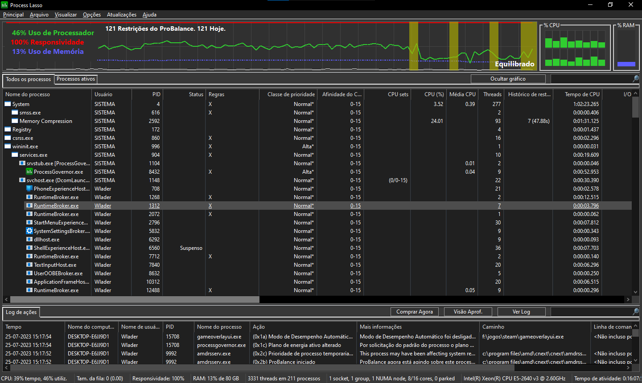Click the process search input field
The image size is (642, 383).
pos(591,79)
